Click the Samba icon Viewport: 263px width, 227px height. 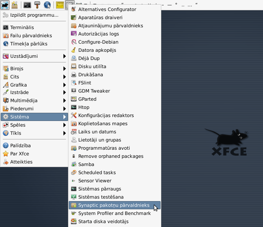74,164
